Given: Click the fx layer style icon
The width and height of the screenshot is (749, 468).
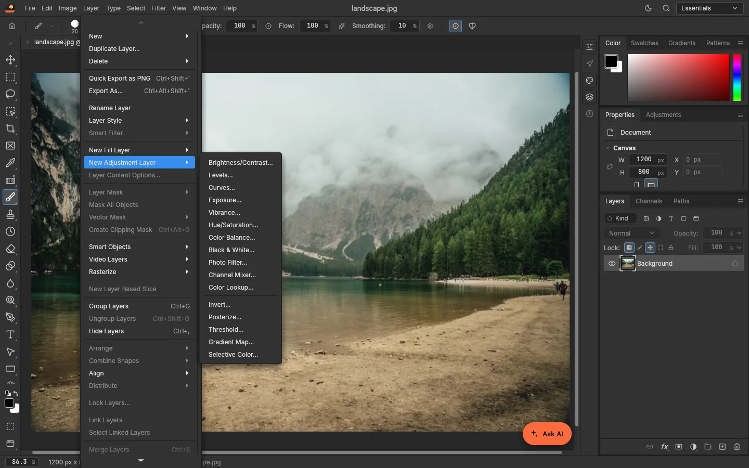Looking at the screenshot, I should (664, 447).
